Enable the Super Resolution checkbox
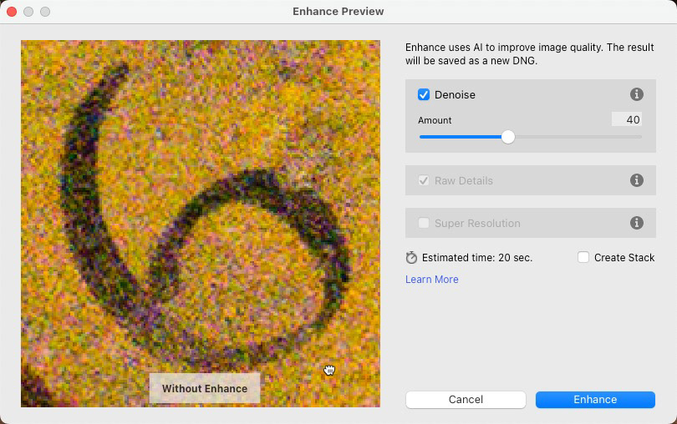Viewport: 677px width, 424px height. [x=424, y=223]
